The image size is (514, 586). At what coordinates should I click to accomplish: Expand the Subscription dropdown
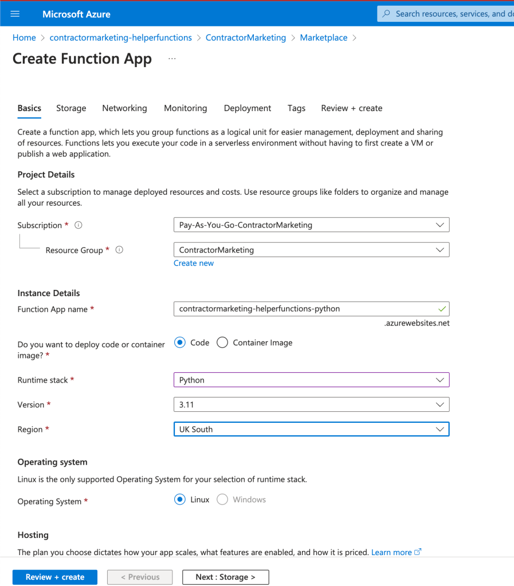[311, 225]
